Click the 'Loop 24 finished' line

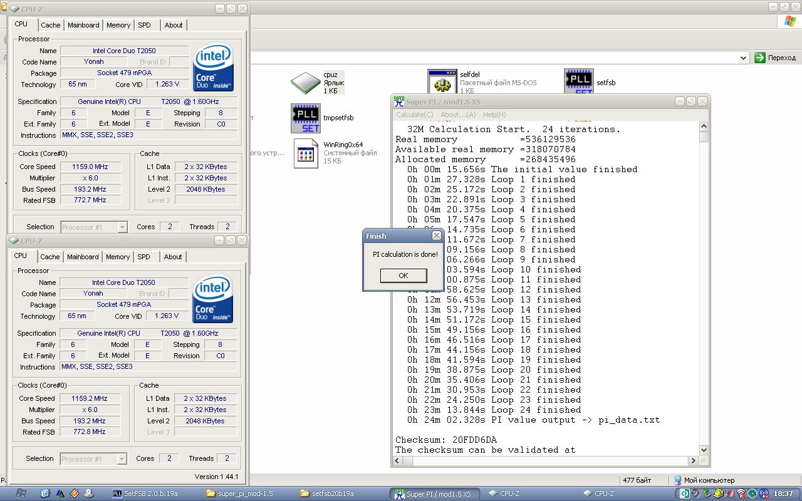(x=494, y=410)
